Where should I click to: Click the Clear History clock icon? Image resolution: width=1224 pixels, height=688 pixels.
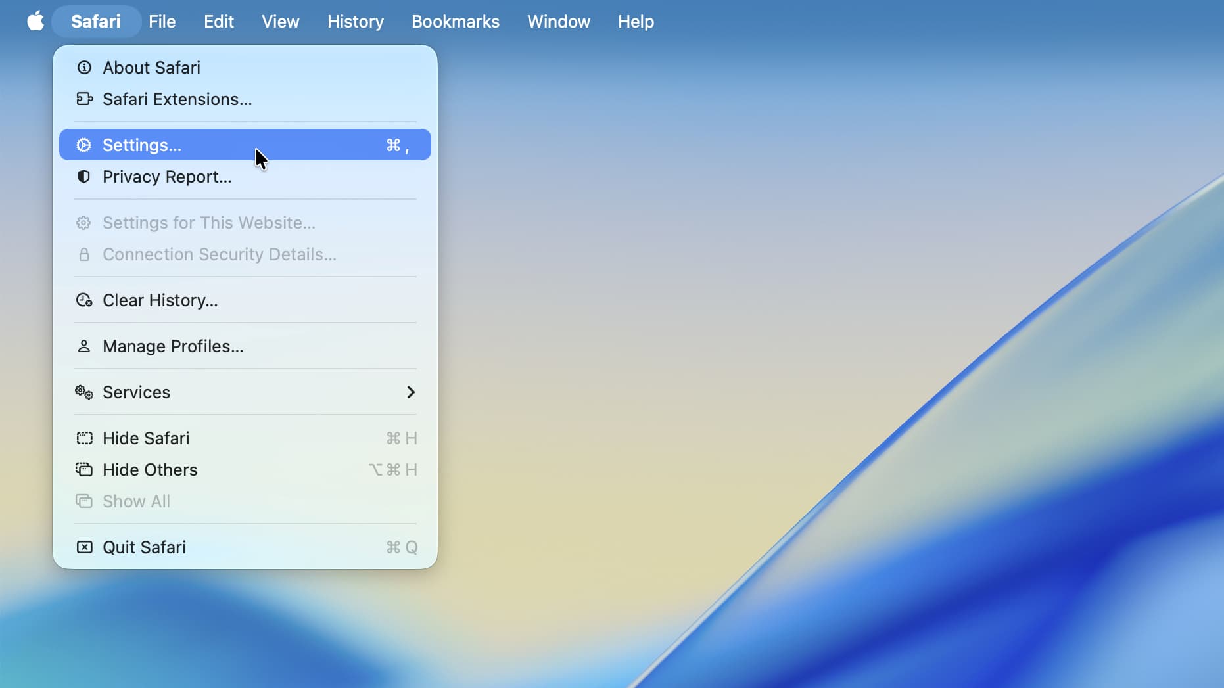84,300
